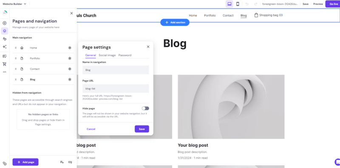Click the Page URL field

(x=116, y=88)
